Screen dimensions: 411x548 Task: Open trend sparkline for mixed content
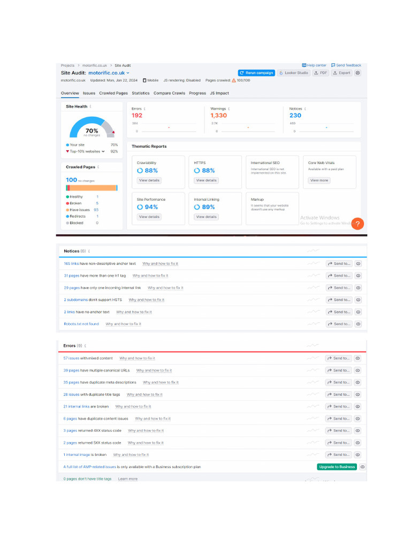313,358
